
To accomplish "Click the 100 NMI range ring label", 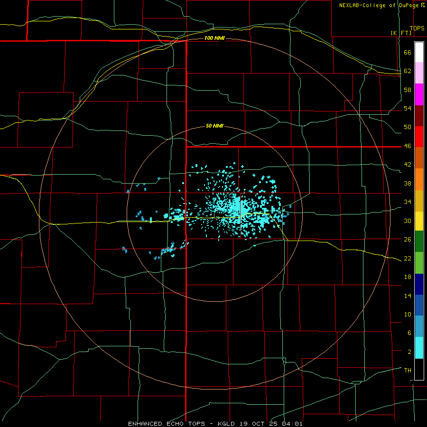I will [214, 38].
